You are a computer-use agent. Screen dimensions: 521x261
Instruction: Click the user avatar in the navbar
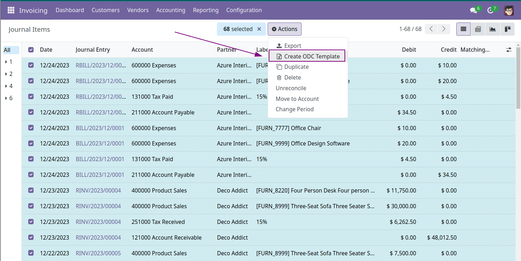tap(509, 10)
